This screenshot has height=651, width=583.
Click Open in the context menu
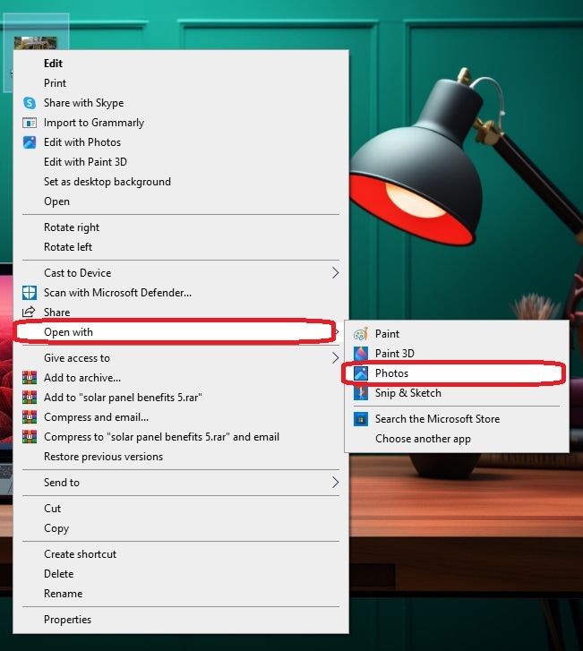(x=181, y=201)
